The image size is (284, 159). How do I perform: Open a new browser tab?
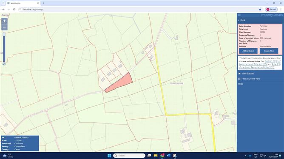[43, 3]
